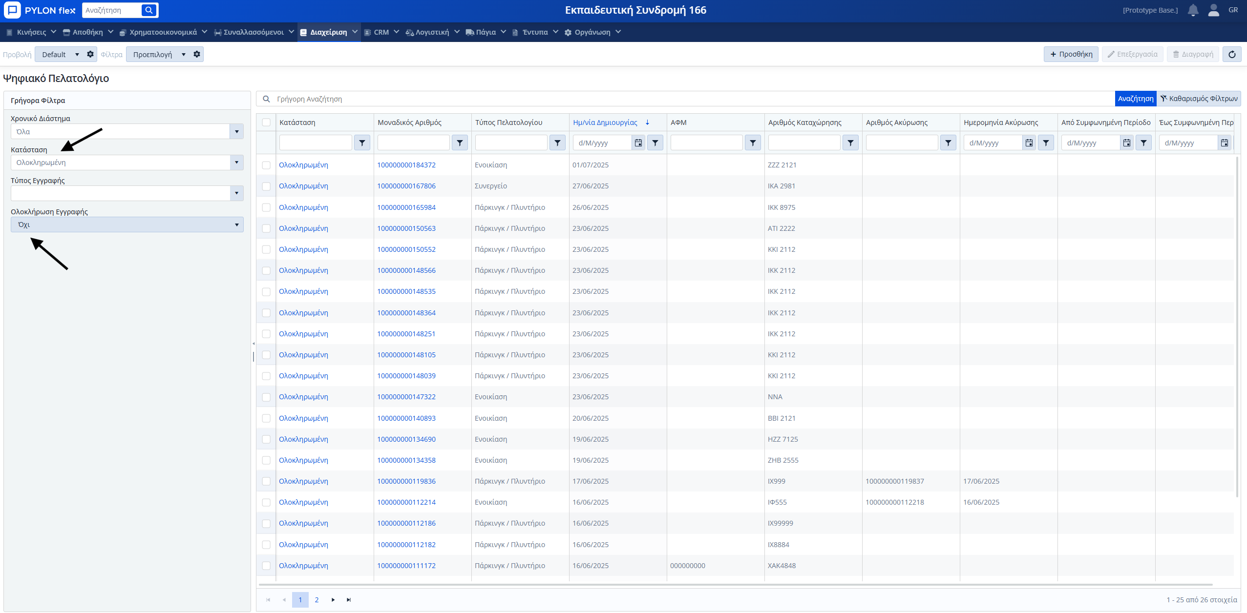
Task: Check the row with number 100000000184372
Action: [266, 165]
